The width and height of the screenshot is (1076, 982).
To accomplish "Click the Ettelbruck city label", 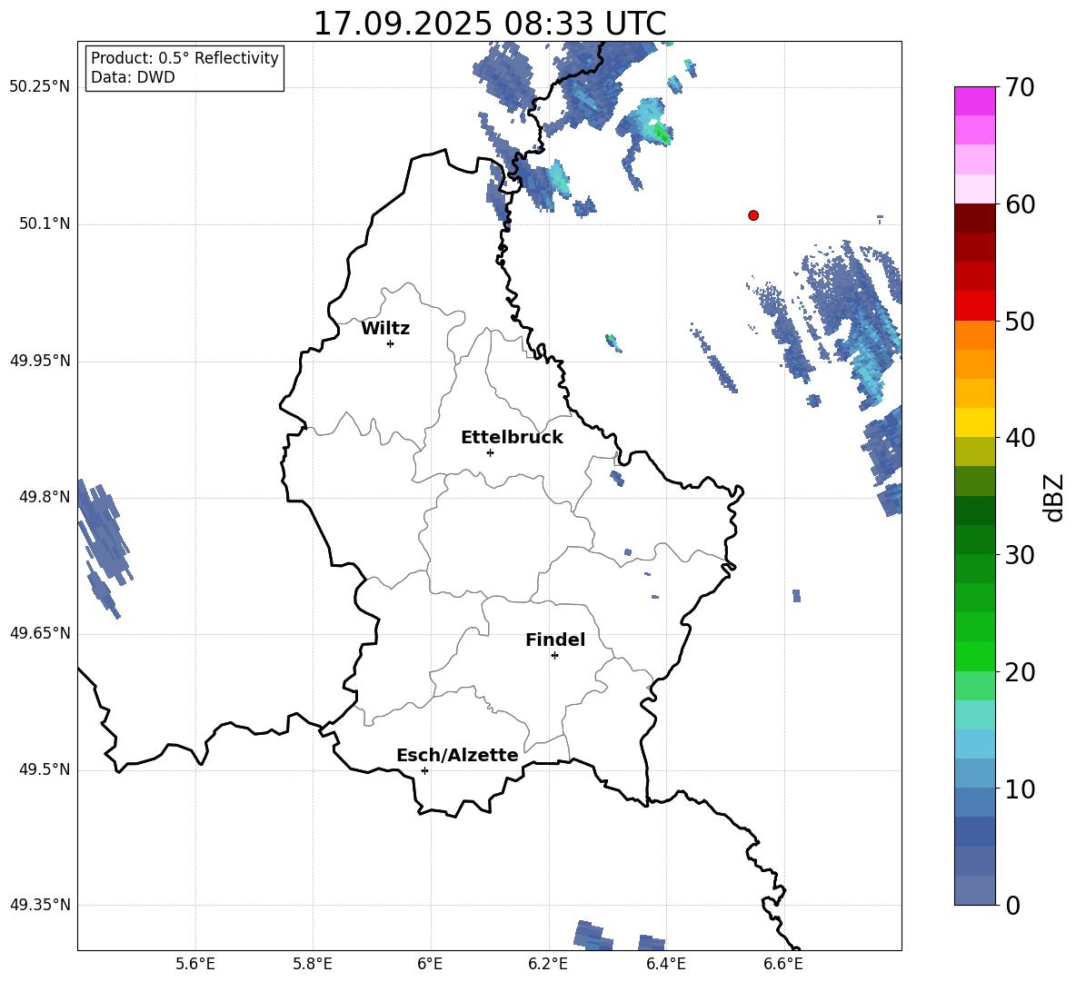I will (512, 438).
